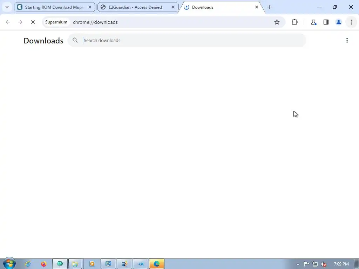
Task: Open a new tab with plus button
Action: point(269,7)
